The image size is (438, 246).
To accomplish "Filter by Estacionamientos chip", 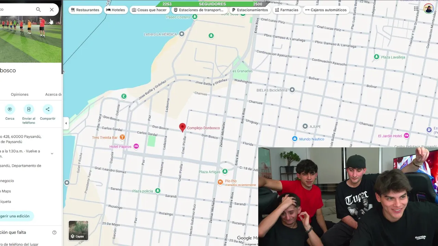I will point(250,10).
